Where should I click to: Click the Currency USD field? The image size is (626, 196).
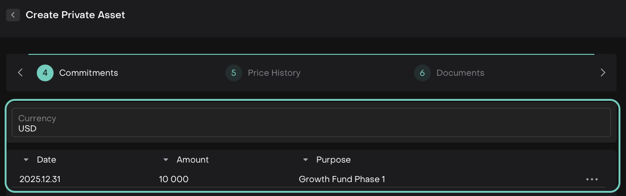(x=311, y=123)
